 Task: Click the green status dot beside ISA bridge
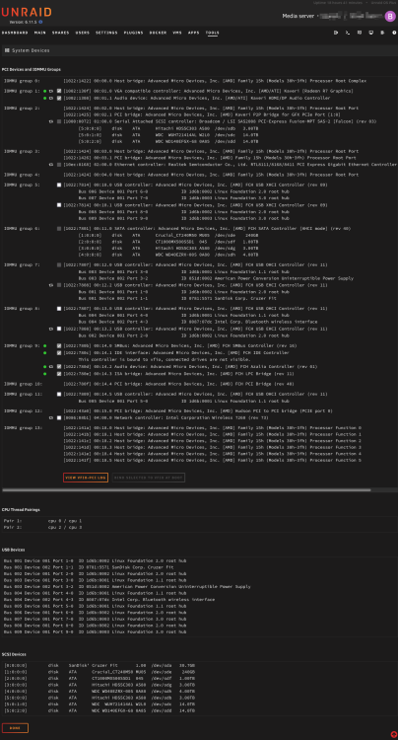45,373
